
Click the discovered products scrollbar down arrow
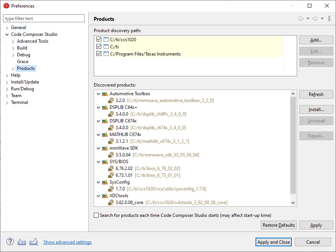[x=293, y=203]
